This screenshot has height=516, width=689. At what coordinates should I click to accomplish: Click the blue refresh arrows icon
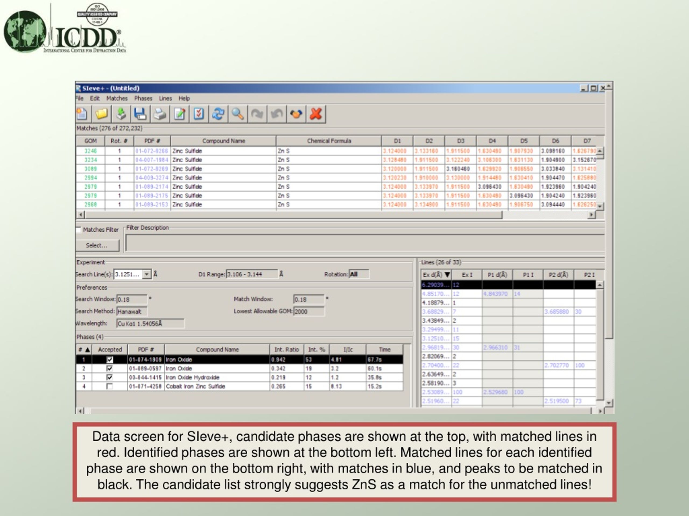click(x=218, y=114)
